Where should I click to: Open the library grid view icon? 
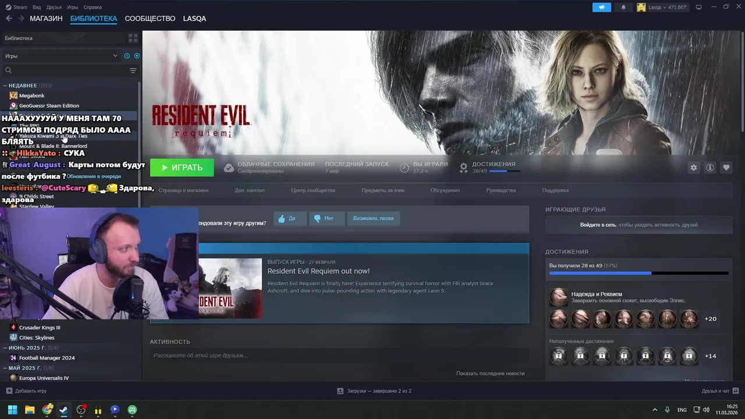pos(133,38)
